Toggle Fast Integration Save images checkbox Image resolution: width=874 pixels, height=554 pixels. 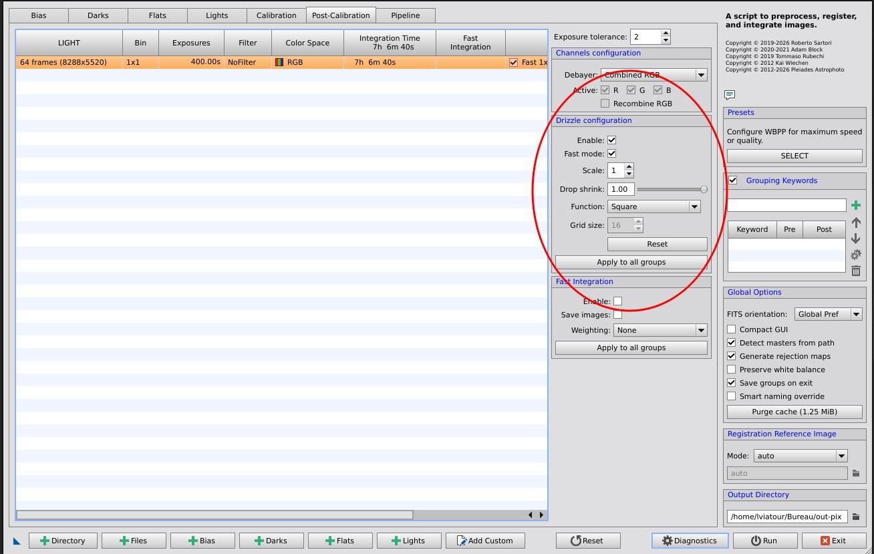click(617, 315)
